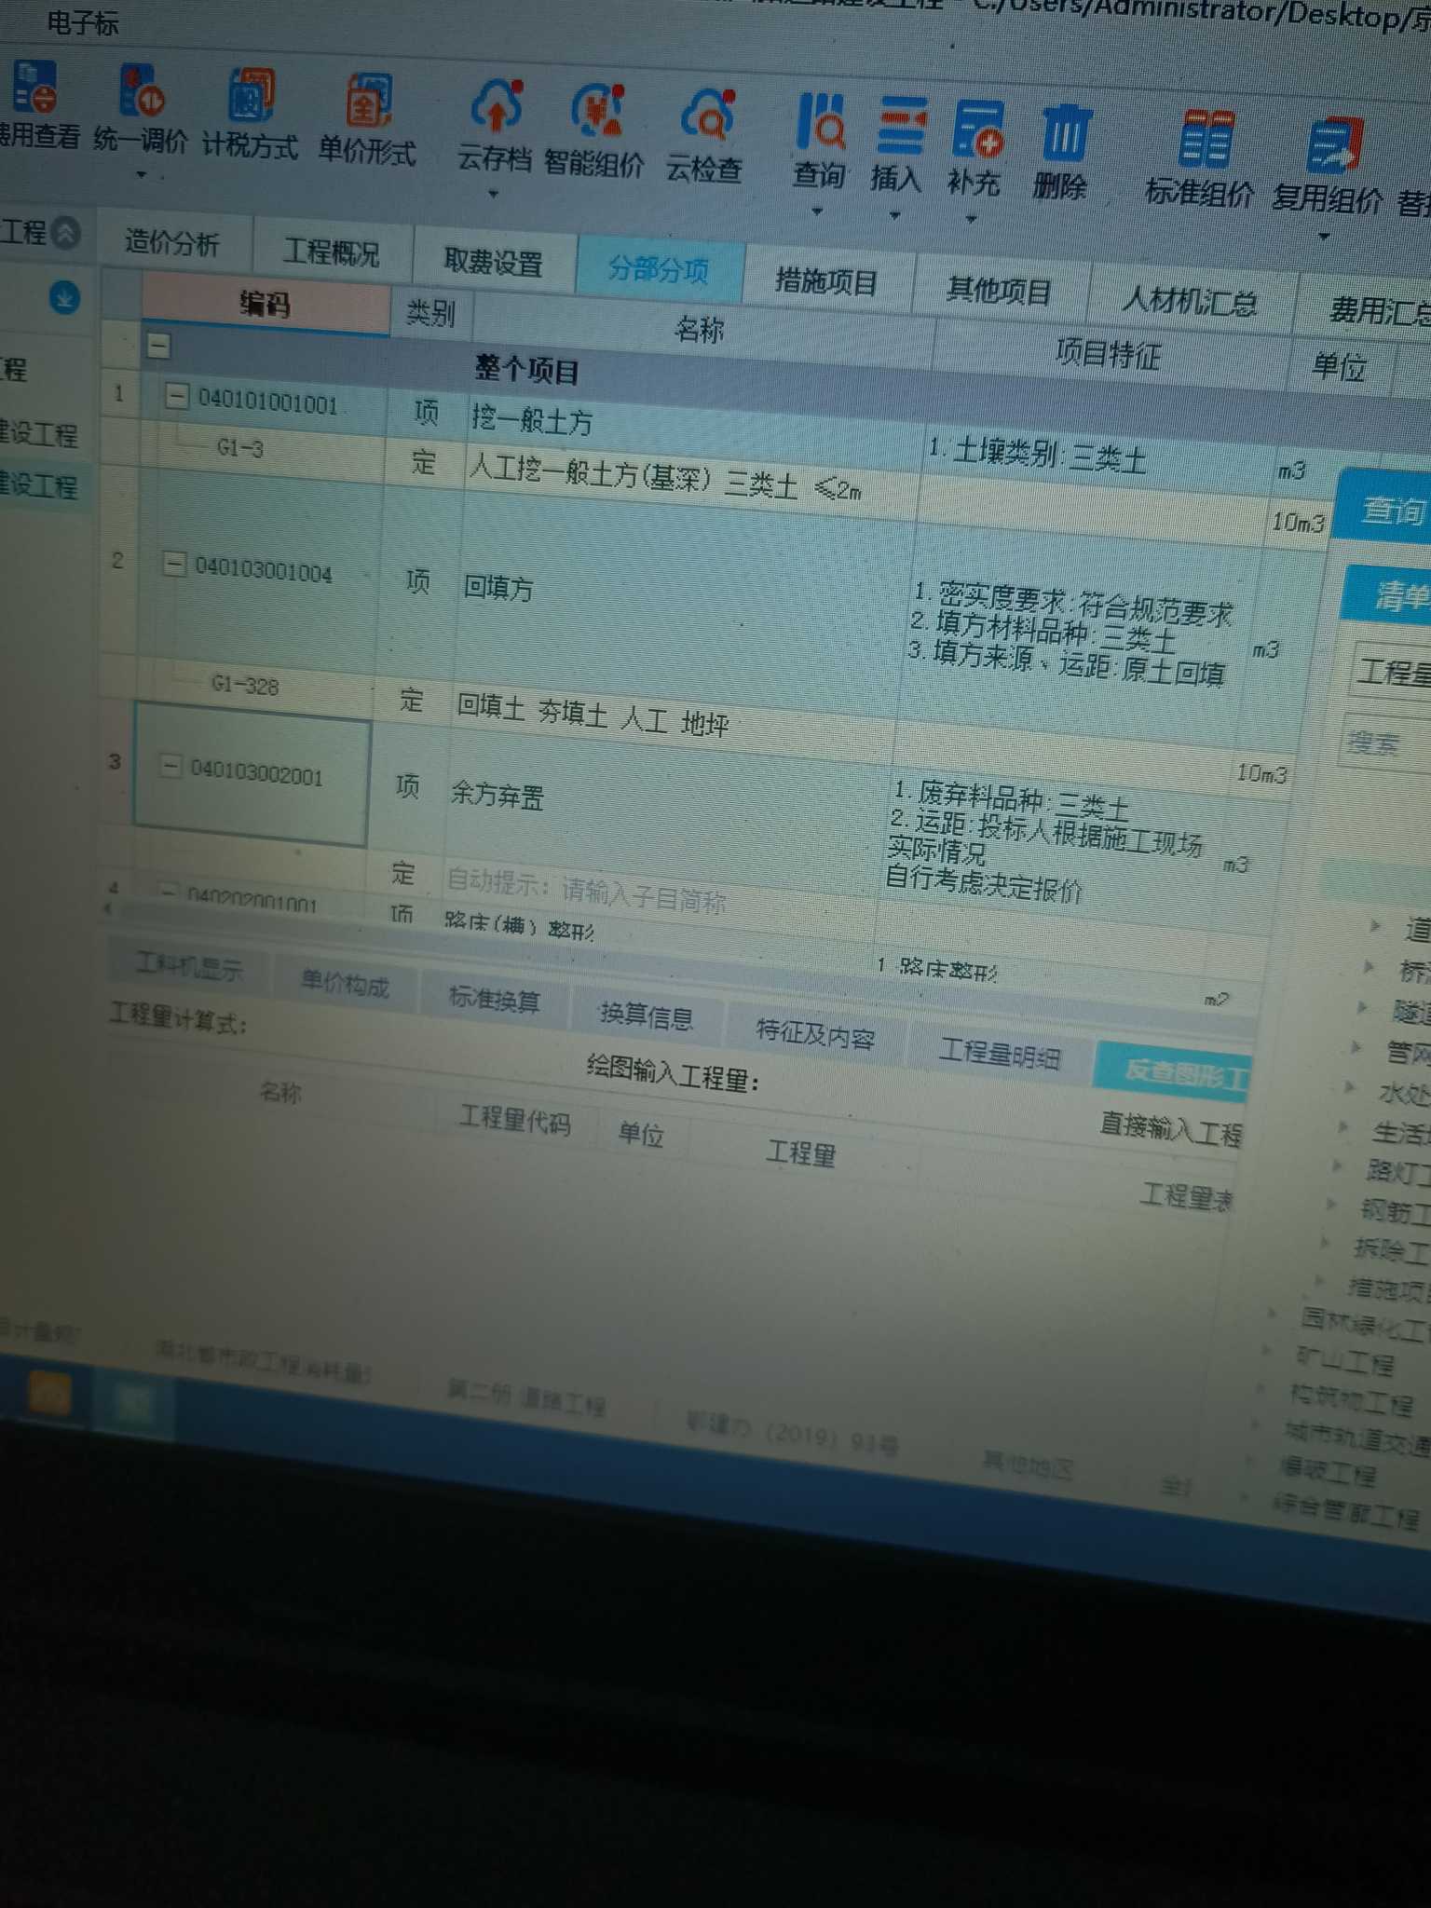Open 计税方式 tax method icon
The height and width of the screenshot is (1908, 1431).
(x=252, y=95)
